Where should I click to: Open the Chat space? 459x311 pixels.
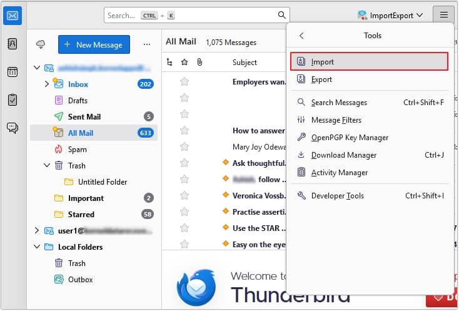click(13, 128)
